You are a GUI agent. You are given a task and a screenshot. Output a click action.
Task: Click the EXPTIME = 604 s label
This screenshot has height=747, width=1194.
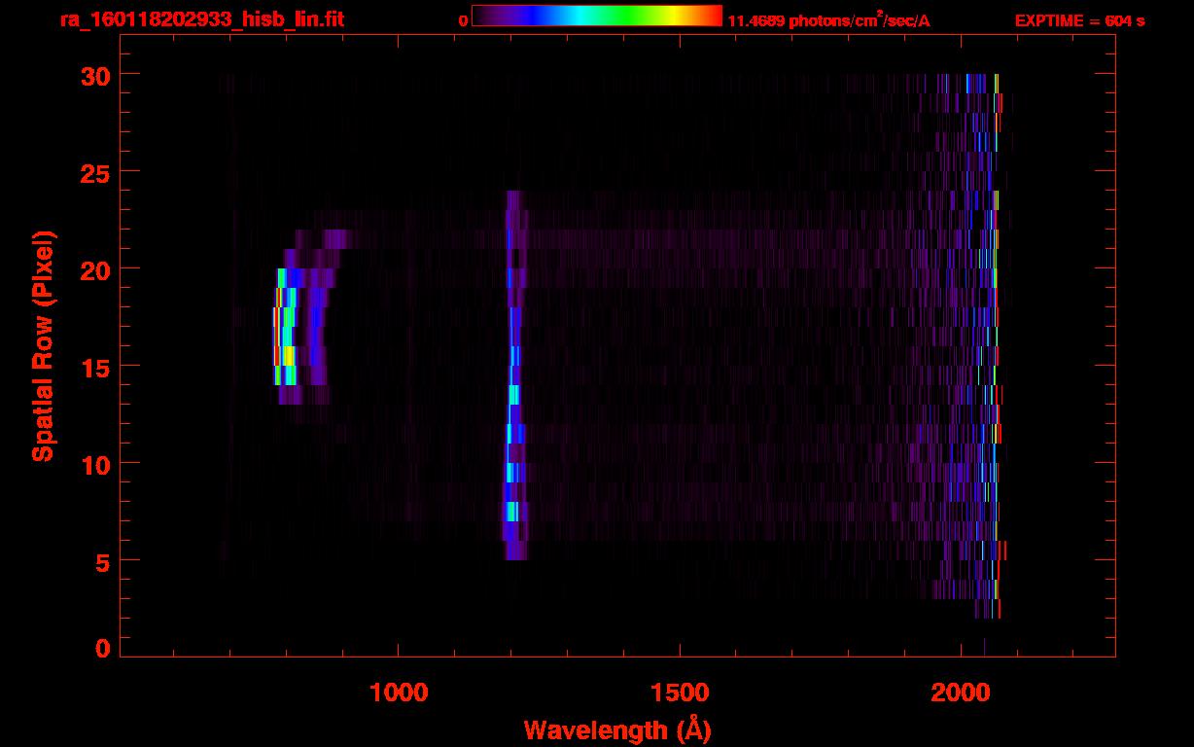click(x=1079, y=20)
